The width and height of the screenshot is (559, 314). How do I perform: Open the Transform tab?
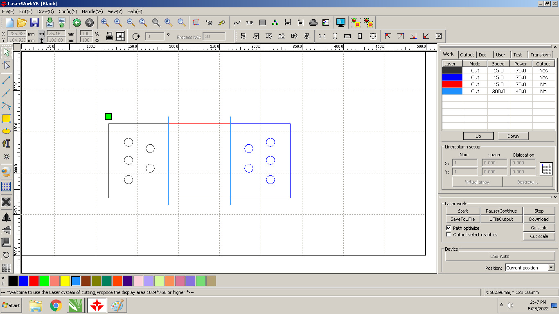click(x=540, y=54)
